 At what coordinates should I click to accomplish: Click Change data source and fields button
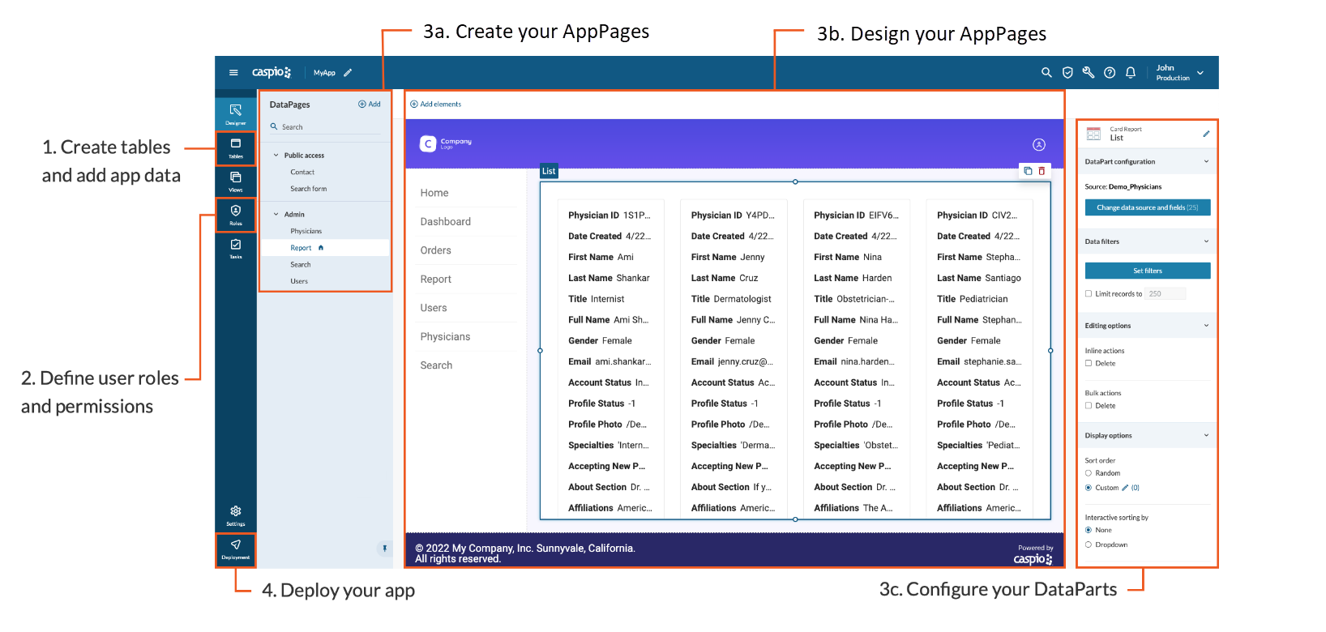[x=1148, y=207]
